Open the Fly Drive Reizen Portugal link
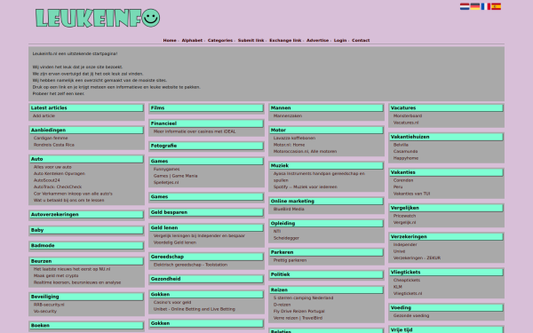 click(299, 312)
